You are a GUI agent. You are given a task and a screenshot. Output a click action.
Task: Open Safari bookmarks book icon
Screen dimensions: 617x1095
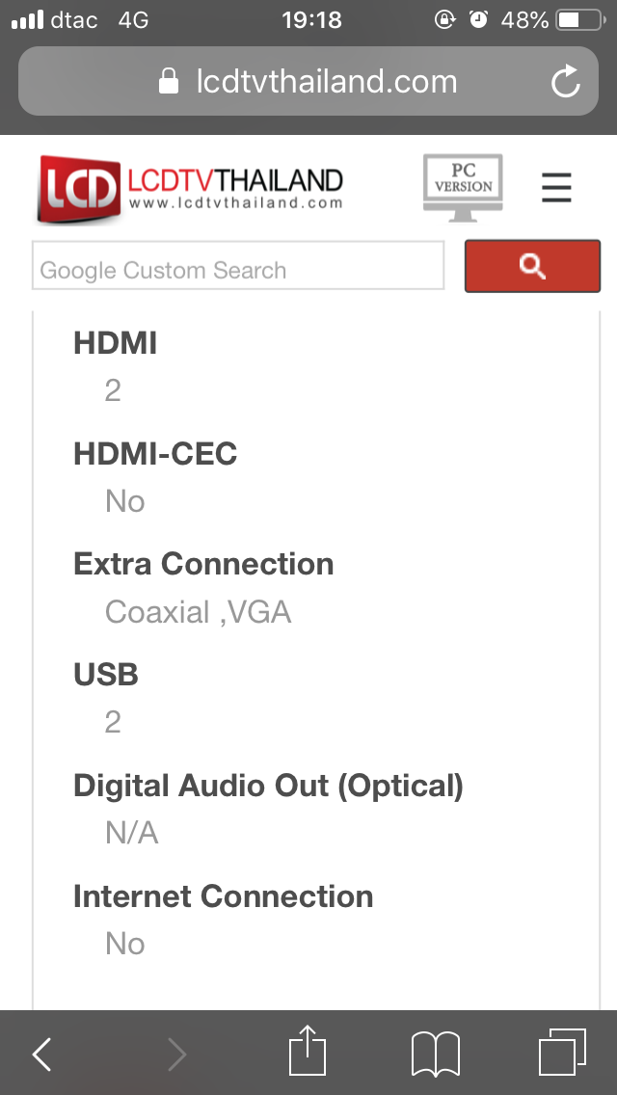click(x=436, y=1054)
